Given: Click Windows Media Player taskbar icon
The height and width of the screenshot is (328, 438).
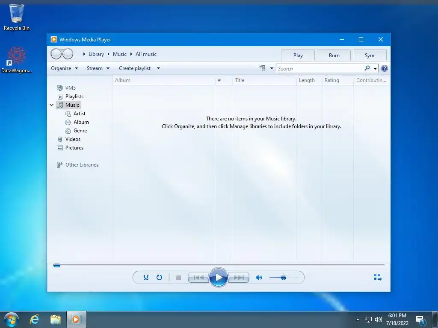Looking at the screenshot, I should 76,319.
